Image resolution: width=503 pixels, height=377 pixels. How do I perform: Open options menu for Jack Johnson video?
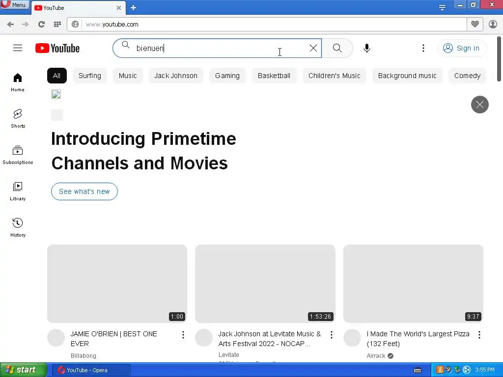(x=332, y=335)
